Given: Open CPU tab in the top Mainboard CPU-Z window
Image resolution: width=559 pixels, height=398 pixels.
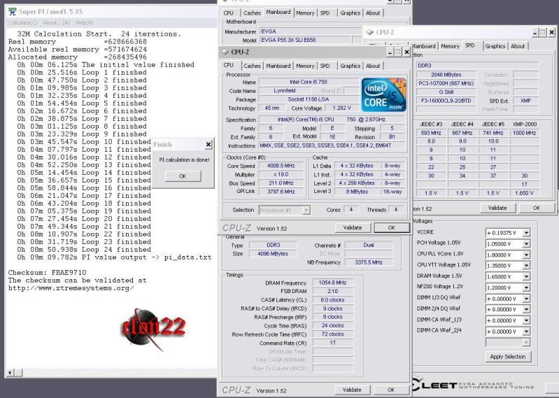Looking at the screenshot, I should pyautogui.click(x=229, y=13).
